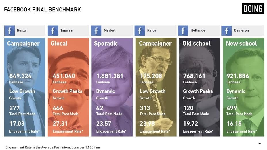Click Rajoy's 313 total posts number

(145, 108)
